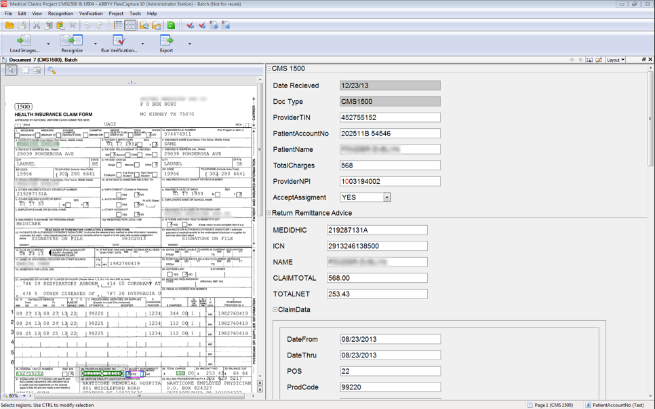
Task: Click the ICN field in Remittance Advice
Action: pyautogui.click(x=377, y=246)
